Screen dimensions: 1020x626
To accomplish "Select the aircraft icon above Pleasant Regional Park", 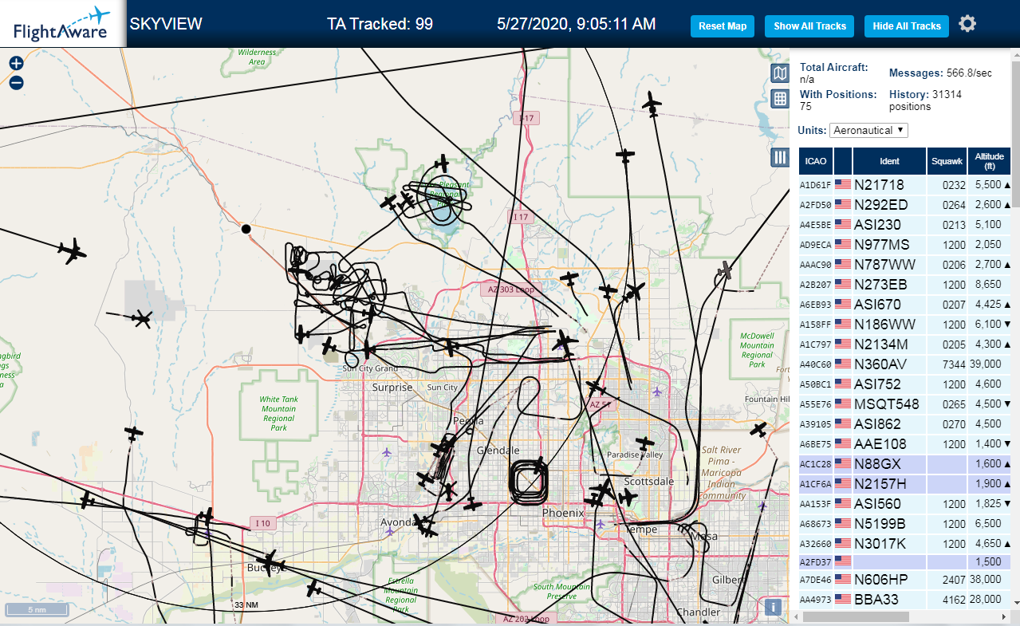I will click(441, 163).
